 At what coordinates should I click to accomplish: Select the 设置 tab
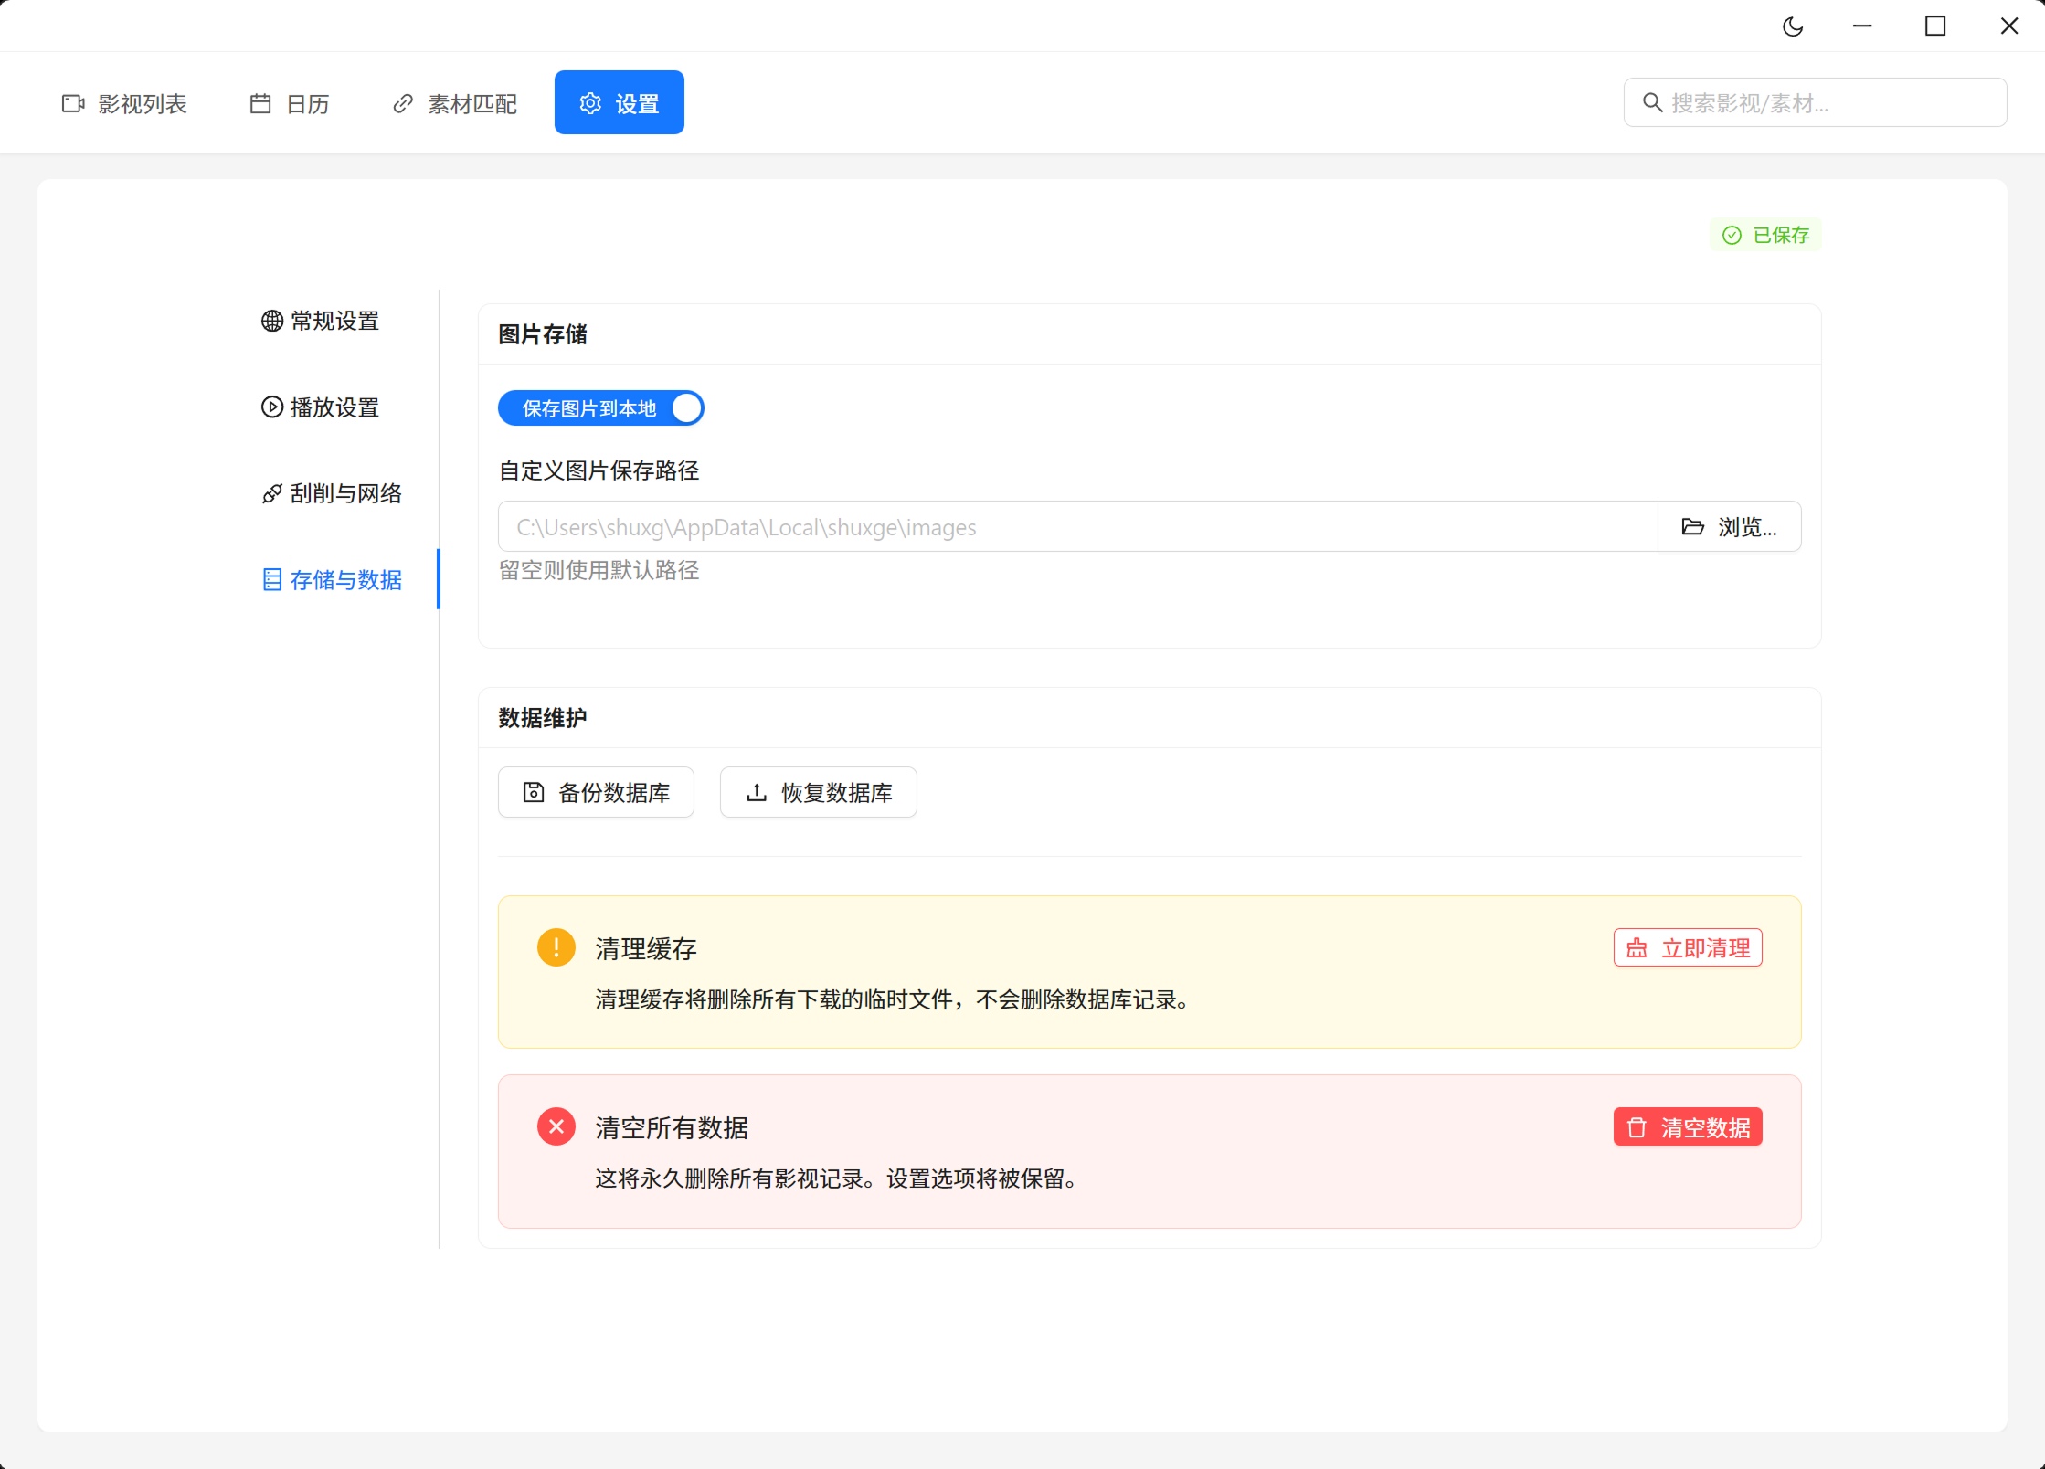[x=619, y=103]
